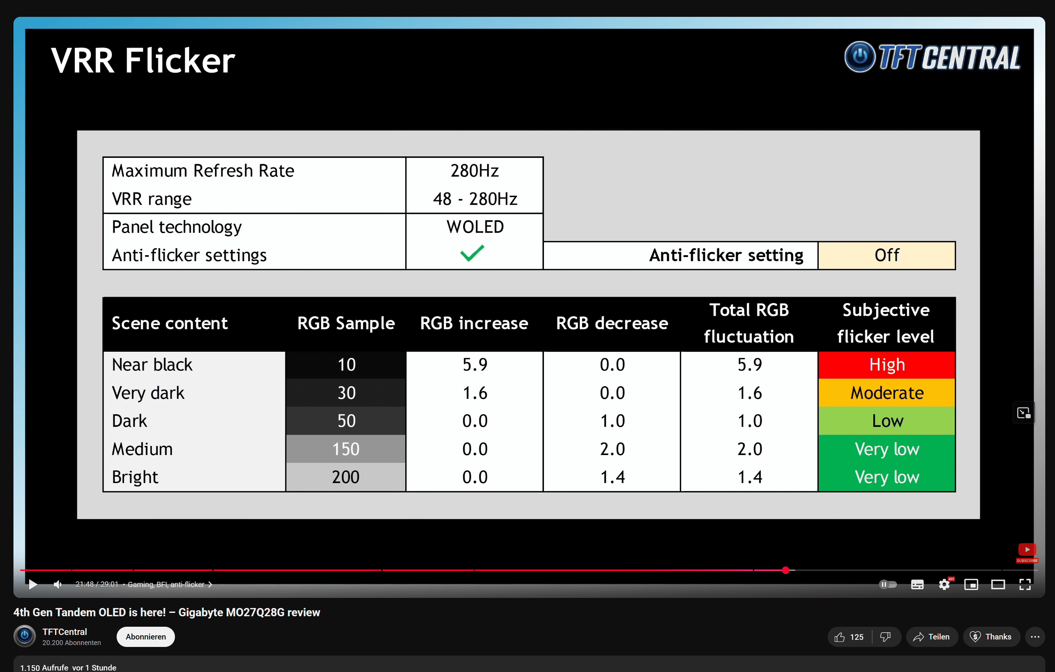This screenshot has height=672, width=1055.
Task: Mute the video volume
Action: [58, 584]
